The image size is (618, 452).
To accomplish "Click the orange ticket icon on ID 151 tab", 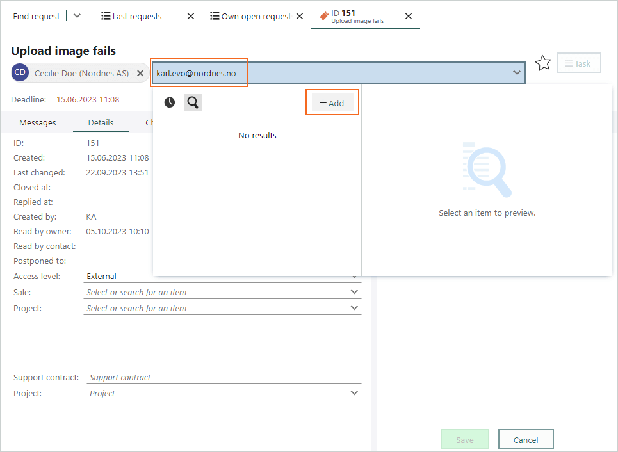I will click(x=324, y=16).
